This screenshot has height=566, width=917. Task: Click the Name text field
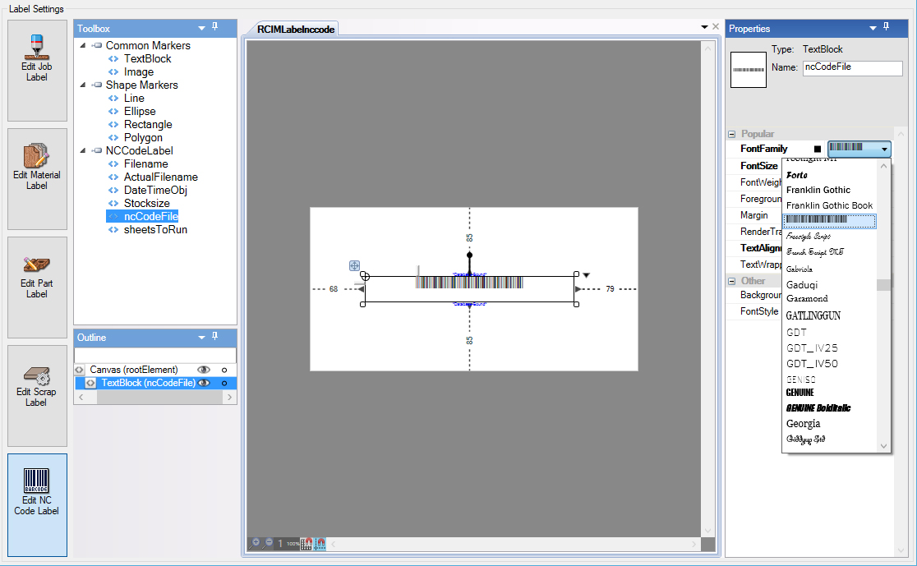point(852,68)
